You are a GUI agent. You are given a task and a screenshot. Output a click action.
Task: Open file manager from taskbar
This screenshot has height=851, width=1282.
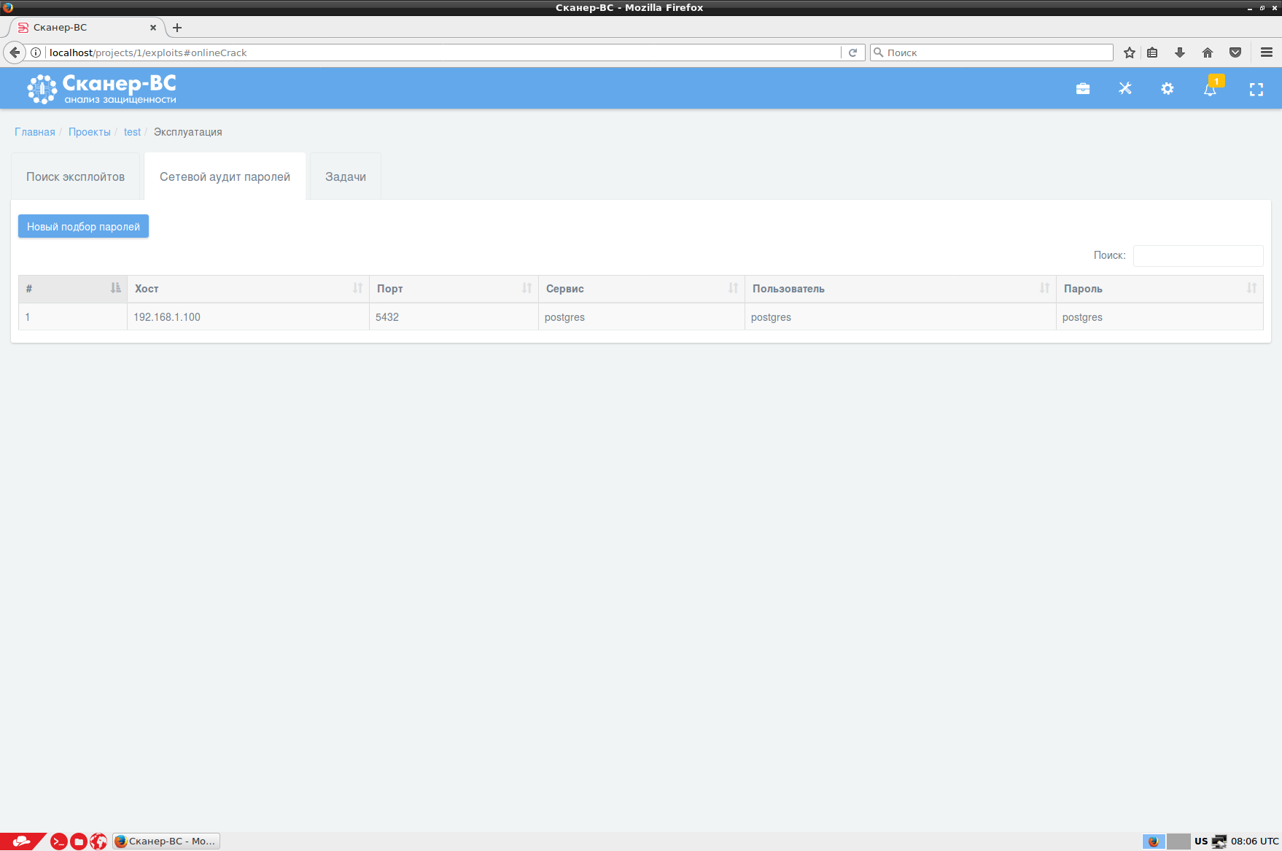(x=79, y=842)
